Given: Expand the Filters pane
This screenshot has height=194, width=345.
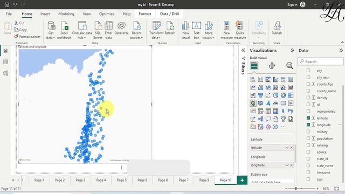Looking at the screenshot, I should [243, 50].
